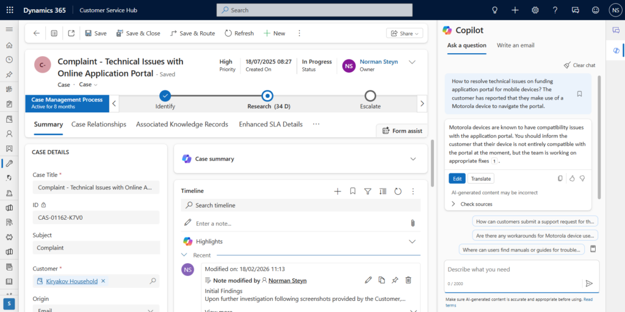The width and height of the screenshot is (625, 312).
Task: Select the Escalate stage circle
Action: click(x=370, y=96)
